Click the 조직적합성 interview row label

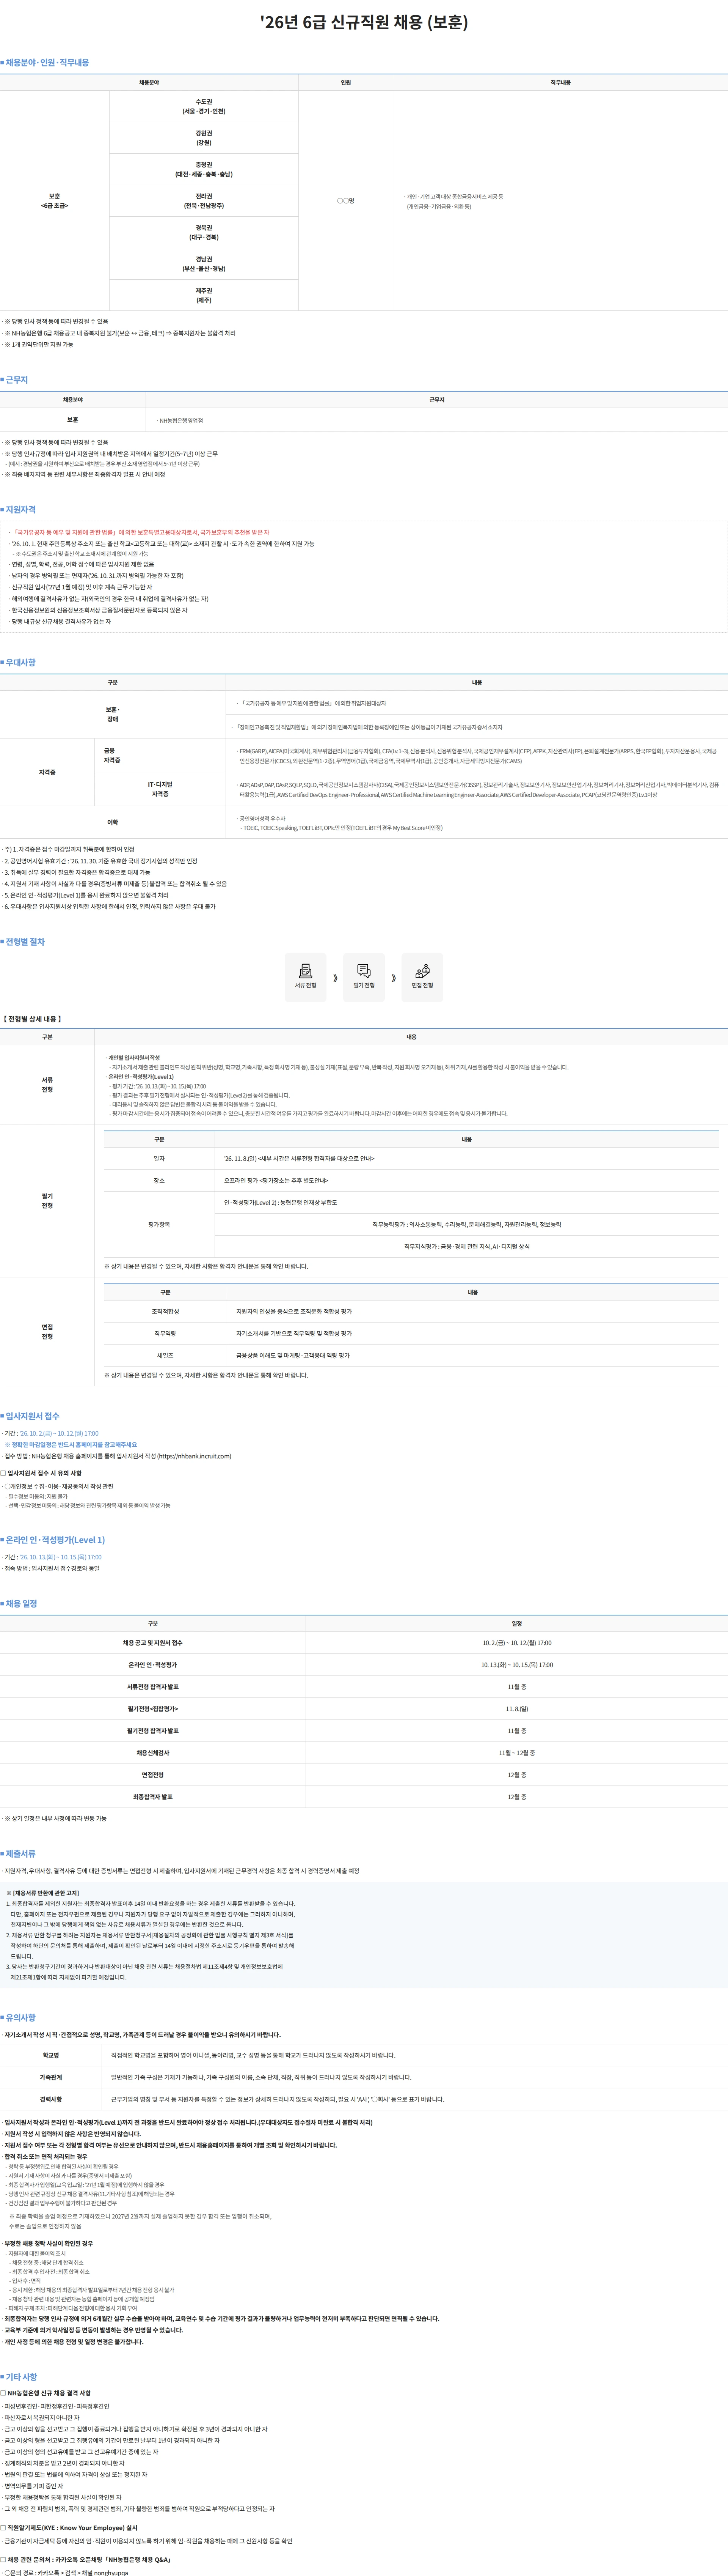(165, 1311)
